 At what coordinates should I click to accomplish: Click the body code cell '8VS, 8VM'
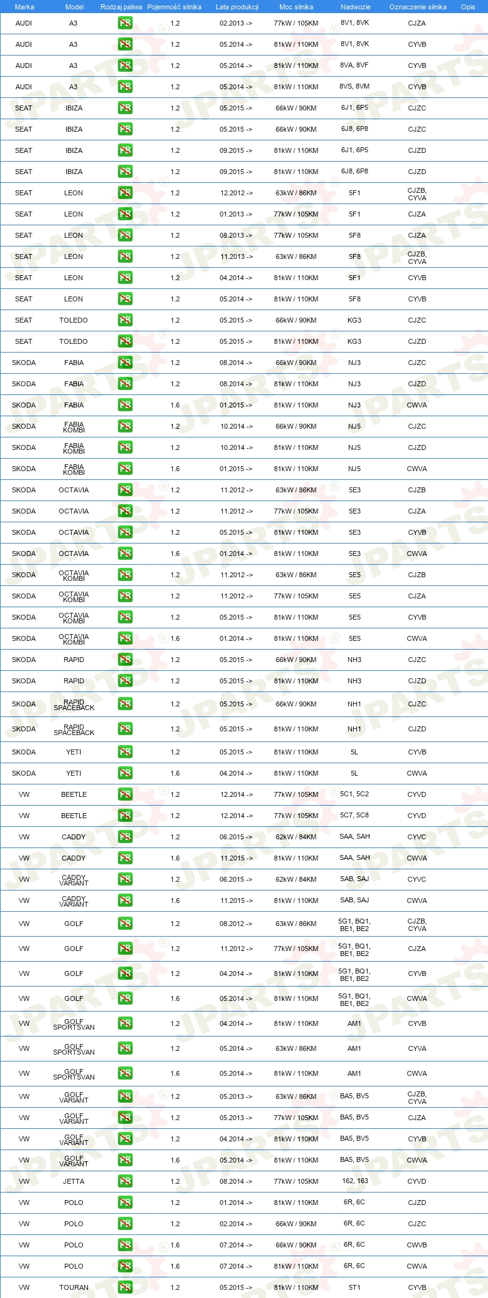coord(354,87)
